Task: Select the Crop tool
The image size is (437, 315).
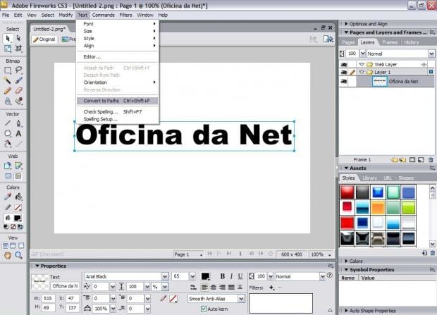Action: click(18, 49)
